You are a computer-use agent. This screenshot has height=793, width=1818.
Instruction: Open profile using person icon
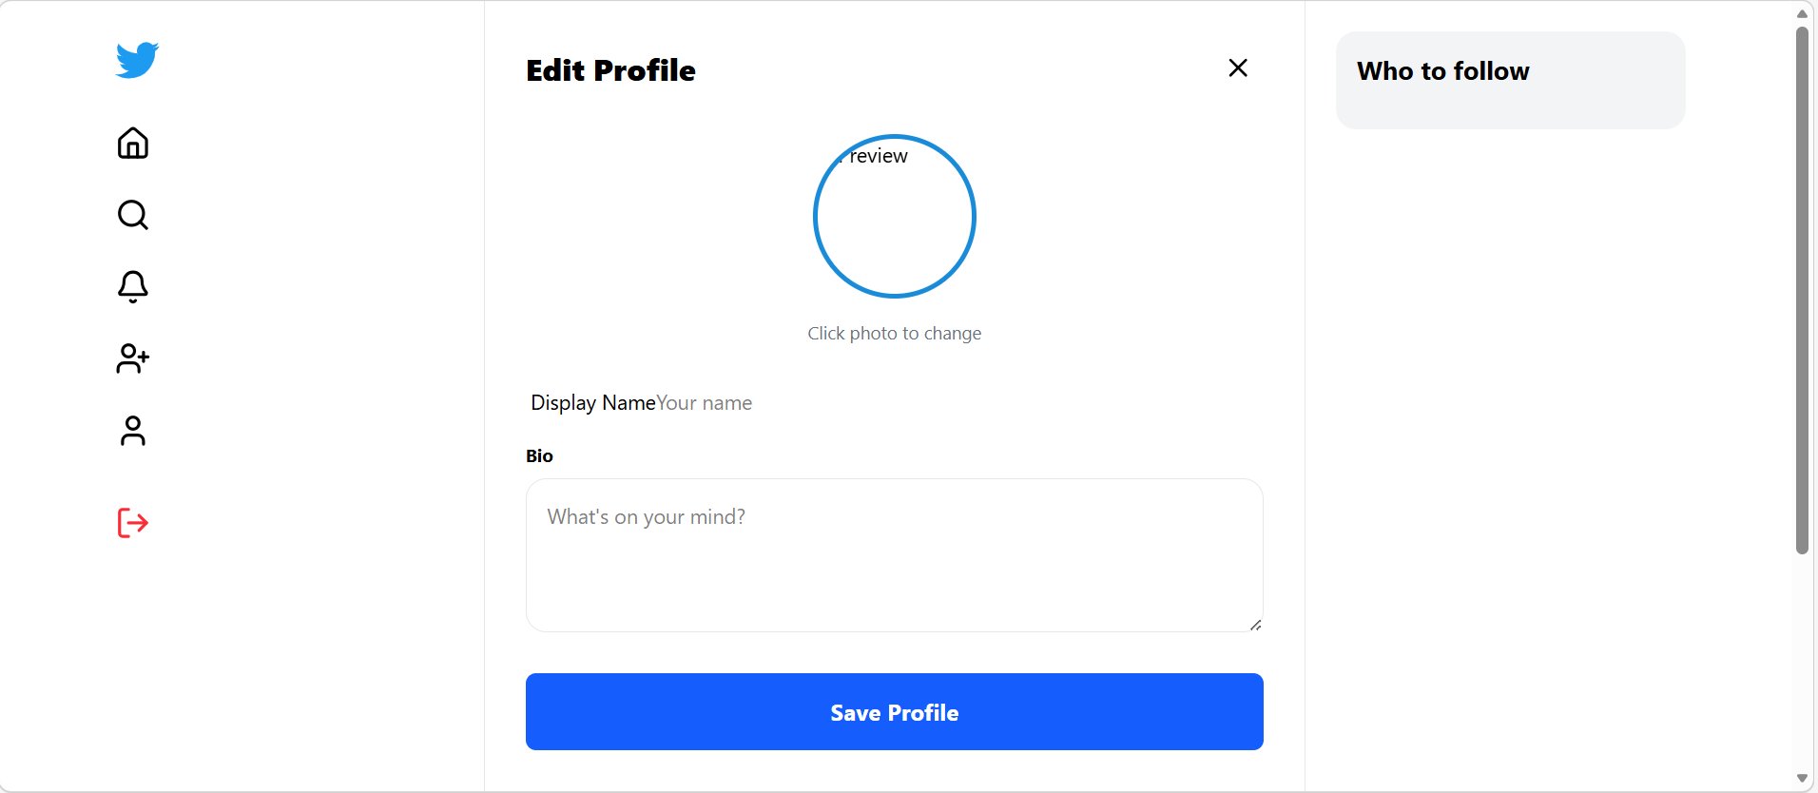[x=133, y=431]
